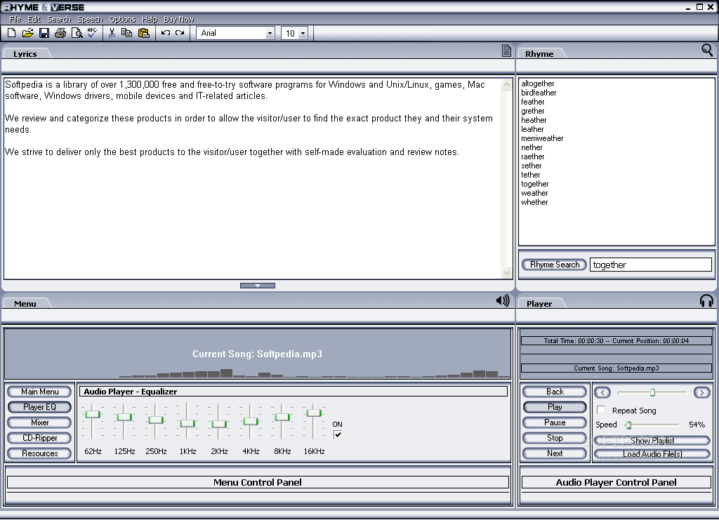The width and height of the screenshot is (719, 520).
Task: Select 'altogether' in the rhyme list
Action: point(538,84)
